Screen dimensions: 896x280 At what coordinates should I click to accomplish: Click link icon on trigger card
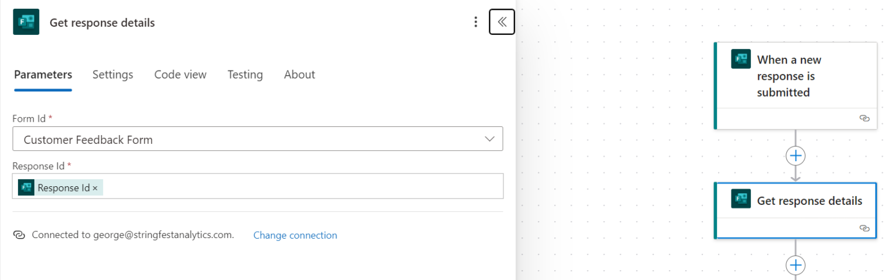pyautogui.click(x=864, y=118)
